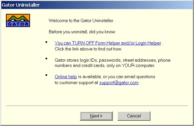The image size is (194, 126).
Task: Cancel the Gator uninstaller
Action: 134,116
